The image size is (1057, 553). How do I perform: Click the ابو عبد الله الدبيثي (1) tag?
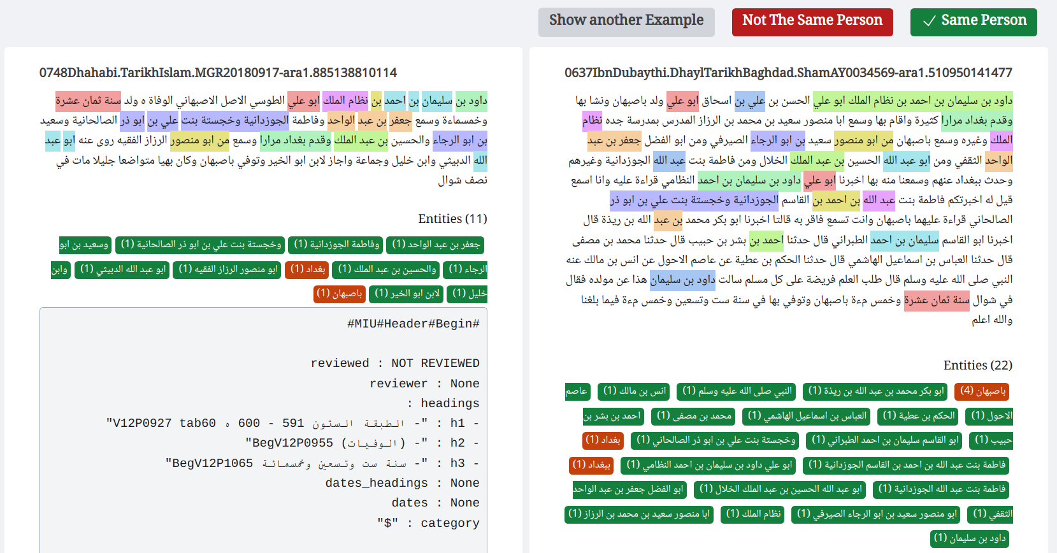122,269
